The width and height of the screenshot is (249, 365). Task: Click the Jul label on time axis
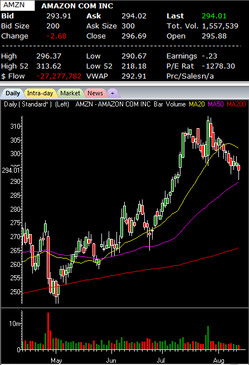[160, 361]
